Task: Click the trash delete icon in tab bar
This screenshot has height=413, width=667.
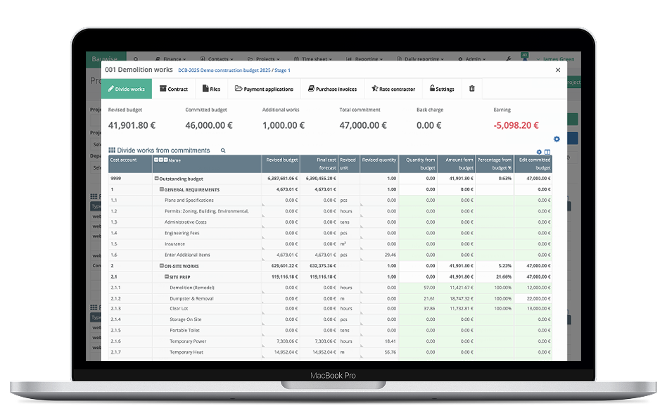Action: point(471,89)
